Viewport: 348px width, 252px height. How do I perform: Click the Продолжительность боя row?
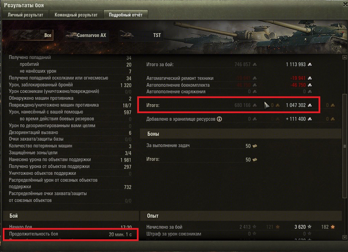click(70, 234)
